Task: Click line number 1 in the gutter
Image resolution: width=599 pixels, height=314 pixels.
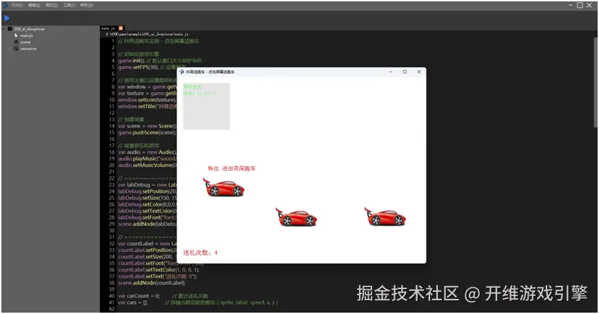Action: (112, 41)
